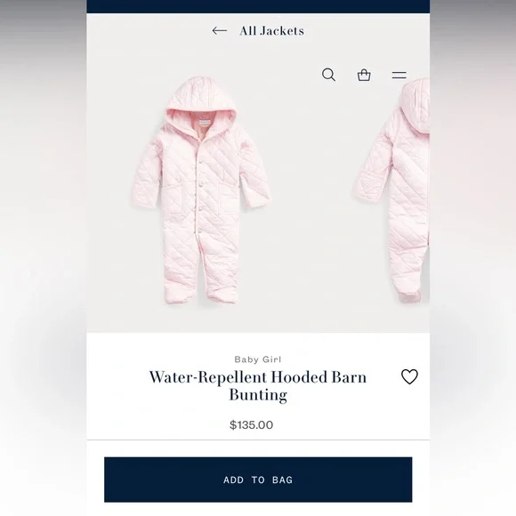Open the All Jackets category link
The height and width of the screenshot is (516, 516).
click(x=272, y=30)
